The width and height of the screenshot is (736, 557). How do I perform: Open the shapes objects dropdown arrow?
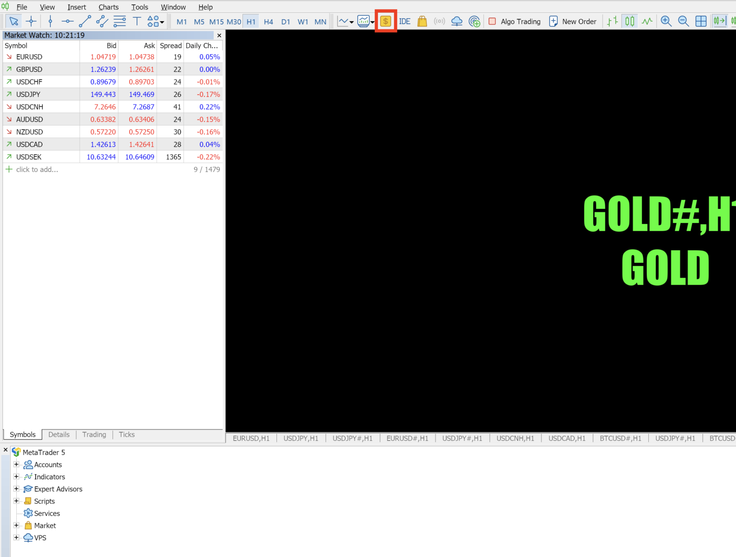pyautogui.click(x=162, y=22)
